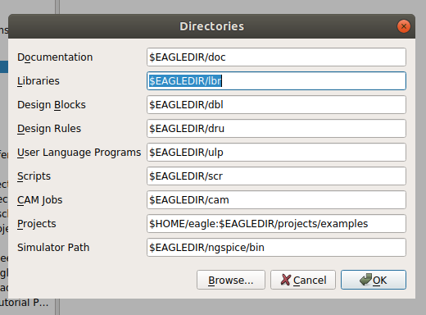Cancel the Directories dialog
Screen dimensions: 426x315
(x=303, y=280)
